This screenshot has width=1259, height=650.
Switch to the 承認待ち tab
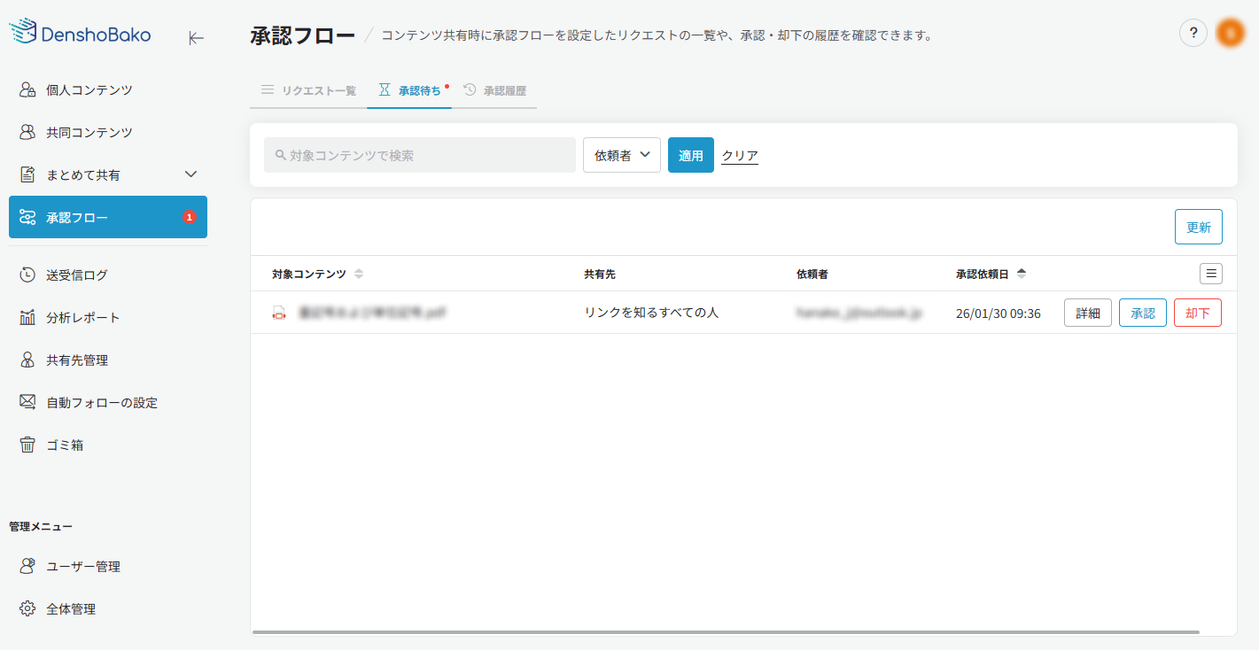coord(409,90)
